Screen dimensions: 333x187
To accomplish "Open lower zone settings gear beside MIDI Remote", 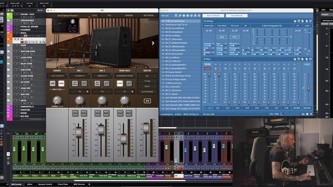I will (x=89, y=184).
